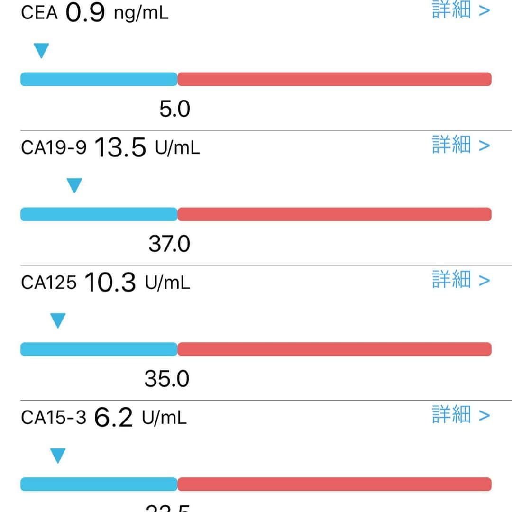Select the CA15-3 6.2 U/mL result text

pos(104,417)
